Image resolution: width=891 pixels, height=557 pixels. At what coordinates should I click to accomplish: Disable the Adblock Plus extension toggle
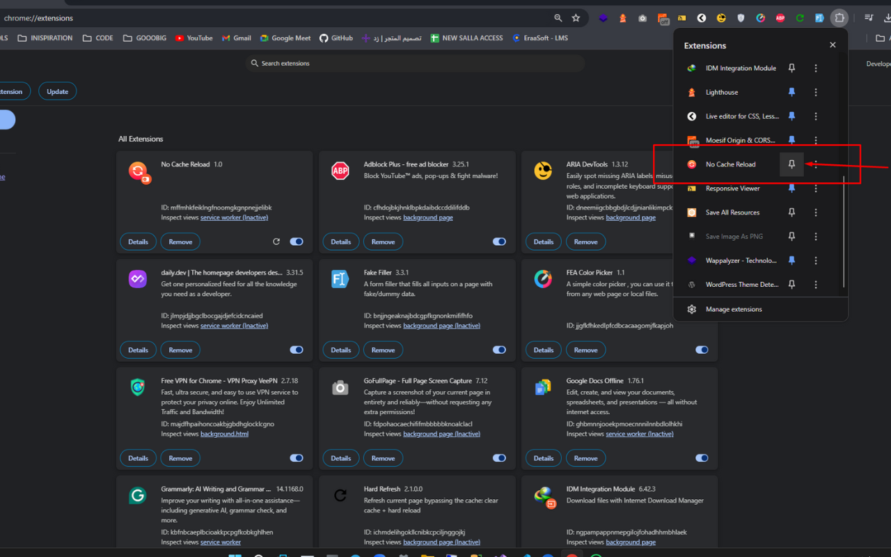click(499, 241)
